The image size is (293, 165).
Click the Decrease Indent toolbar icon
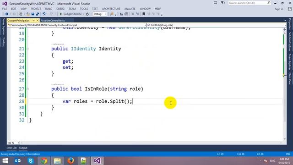coord(121,14)
